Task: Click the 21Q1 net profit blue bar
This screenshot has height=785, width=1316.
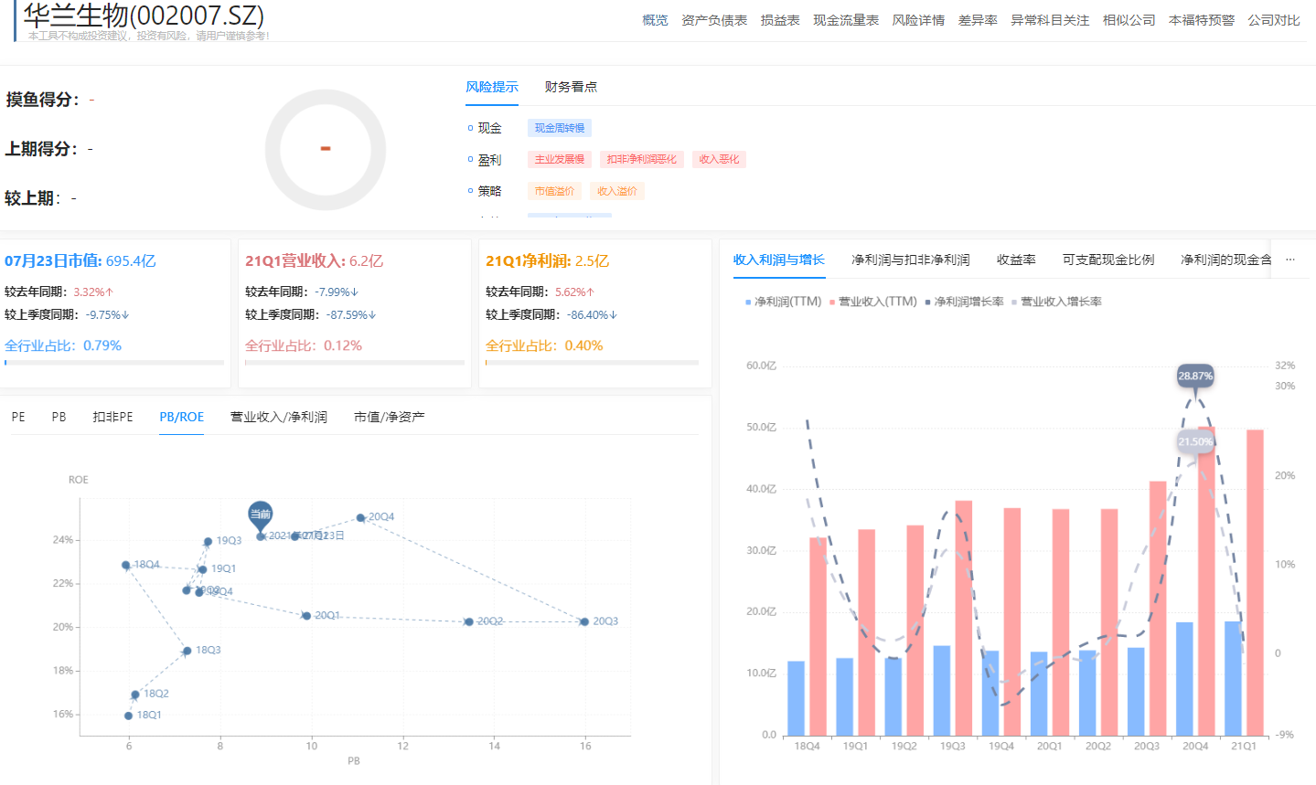Action: [1233, 678]
